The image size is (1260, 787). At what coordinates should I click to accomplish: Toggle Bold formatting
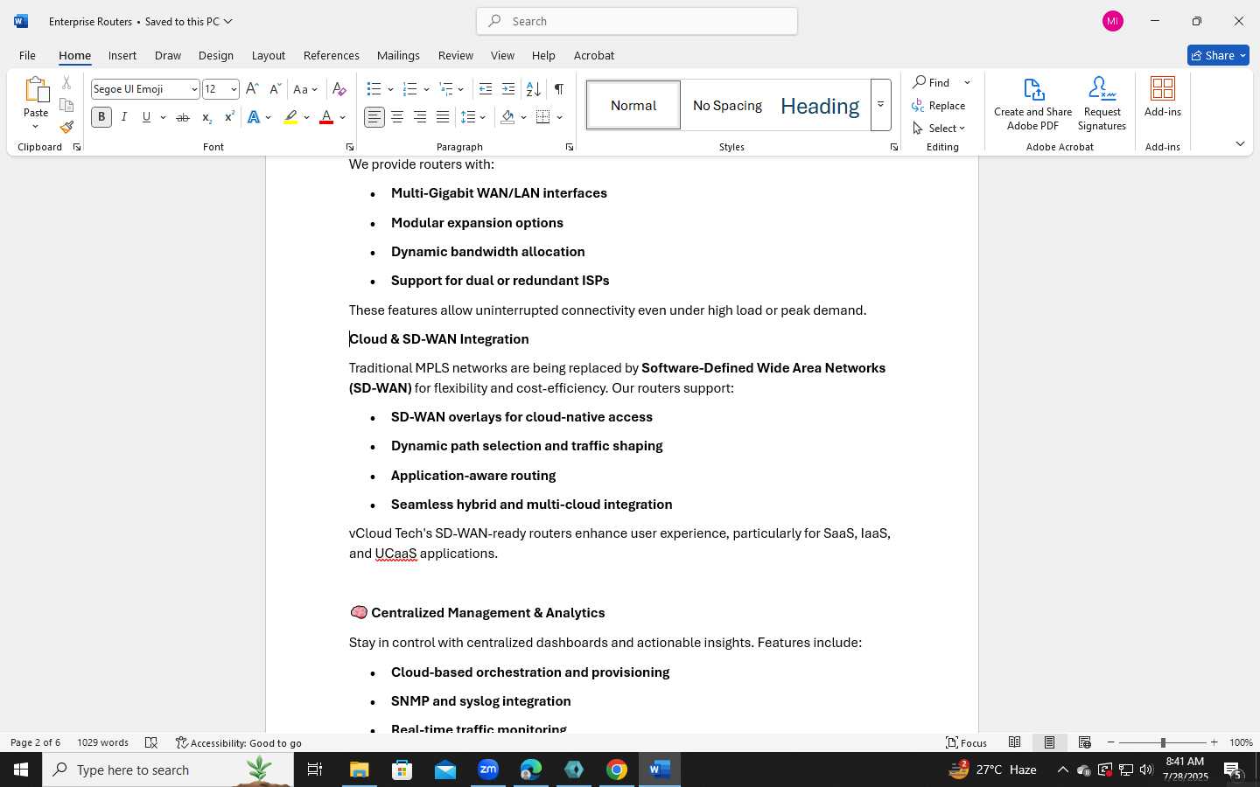(x=101, y=117)
